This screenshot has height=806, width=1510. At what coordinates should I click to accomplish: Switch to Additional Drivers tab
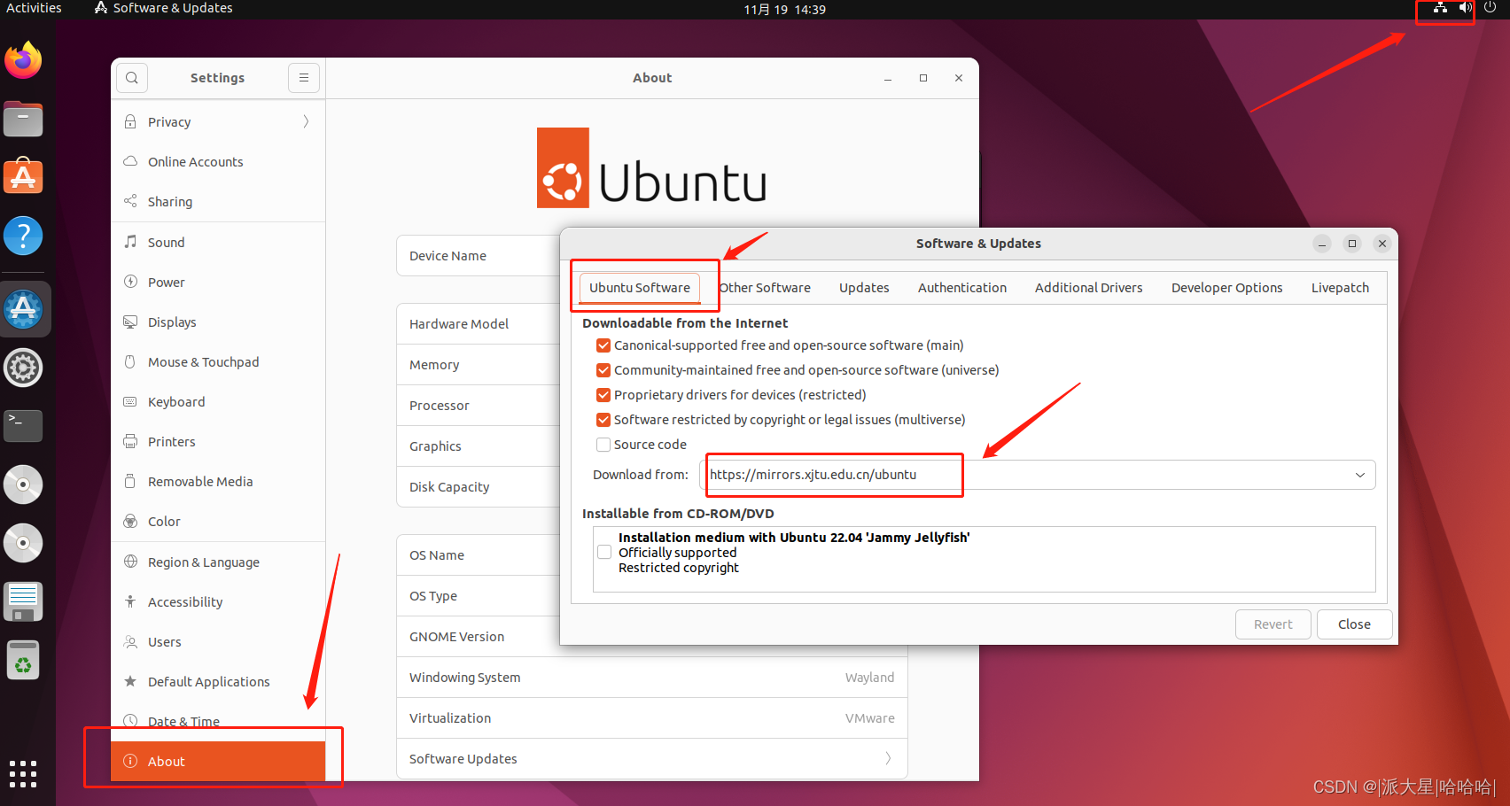click(x=1089, y=288)
